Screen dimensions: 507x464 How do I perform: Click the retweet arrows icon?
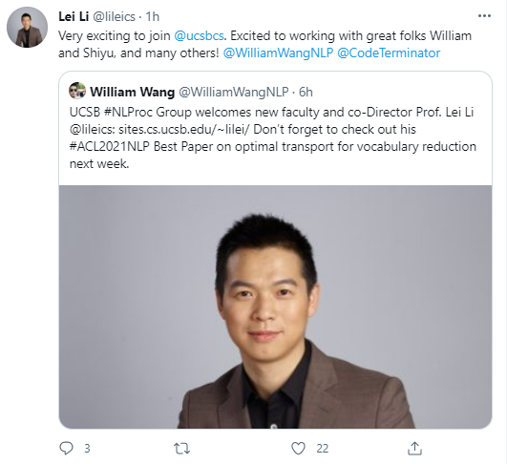[x=181, y=449]
